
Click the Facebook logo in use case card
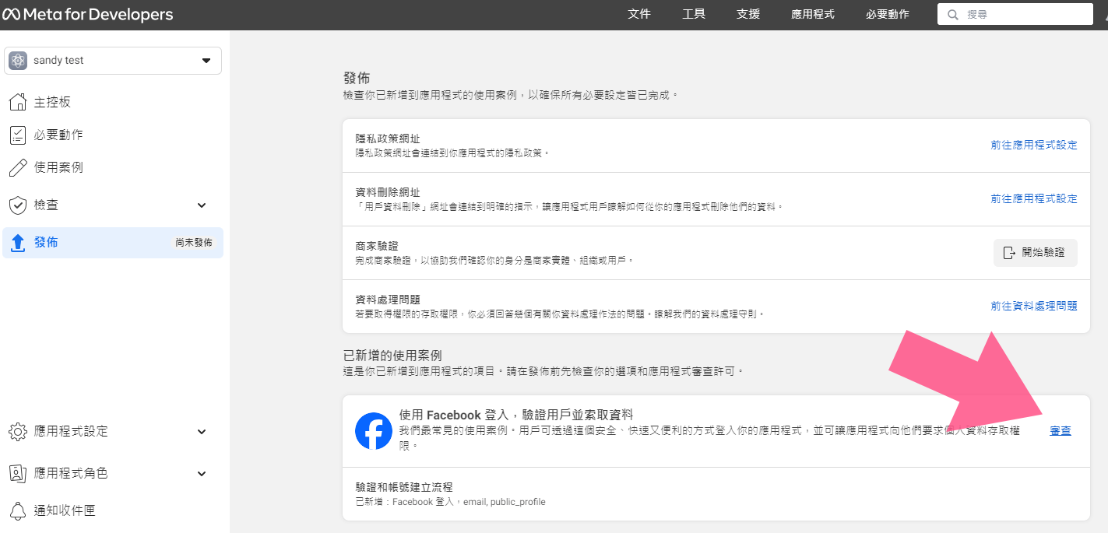pyautogui.click(x=374, y=431)
